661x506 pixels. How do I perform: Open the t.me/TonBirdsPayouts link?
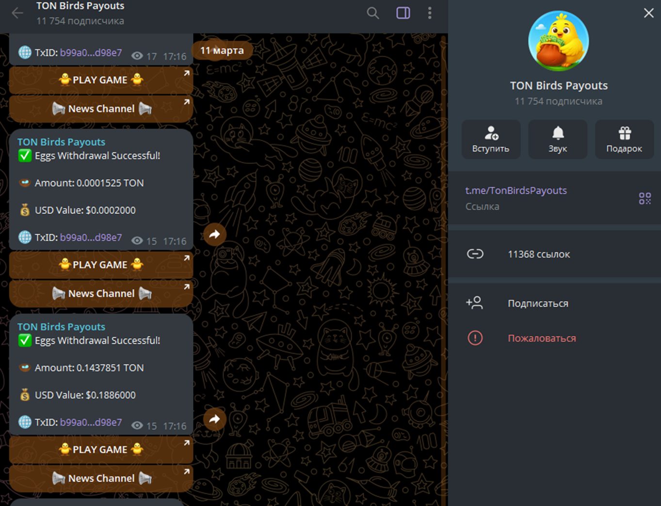[x=516, y=190]
